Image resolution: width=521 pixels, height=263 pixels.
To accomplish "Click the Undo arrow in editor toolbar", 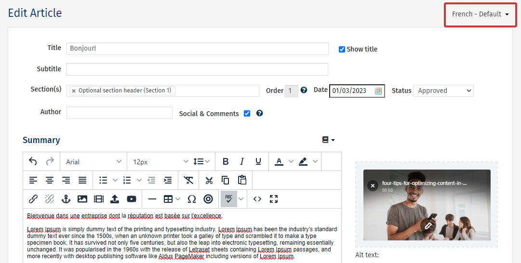I will pyautogui.click(x=33, y=162).
